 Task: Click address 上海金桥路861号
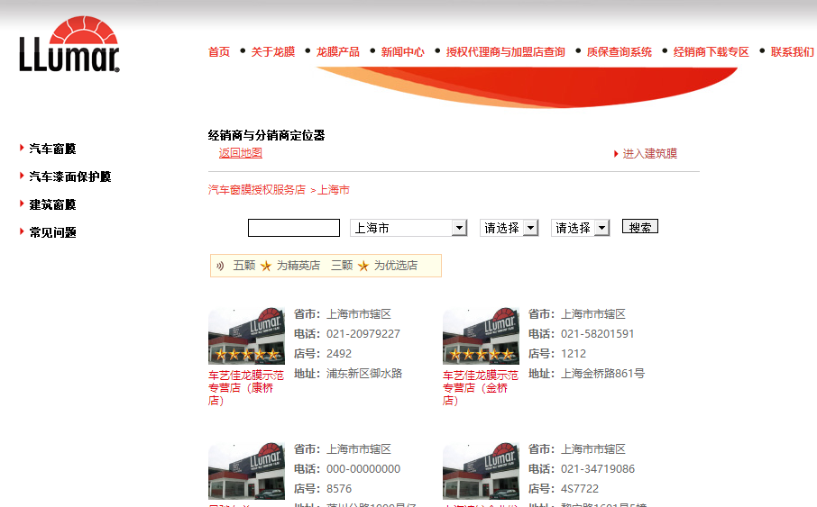tap(603, 374)
